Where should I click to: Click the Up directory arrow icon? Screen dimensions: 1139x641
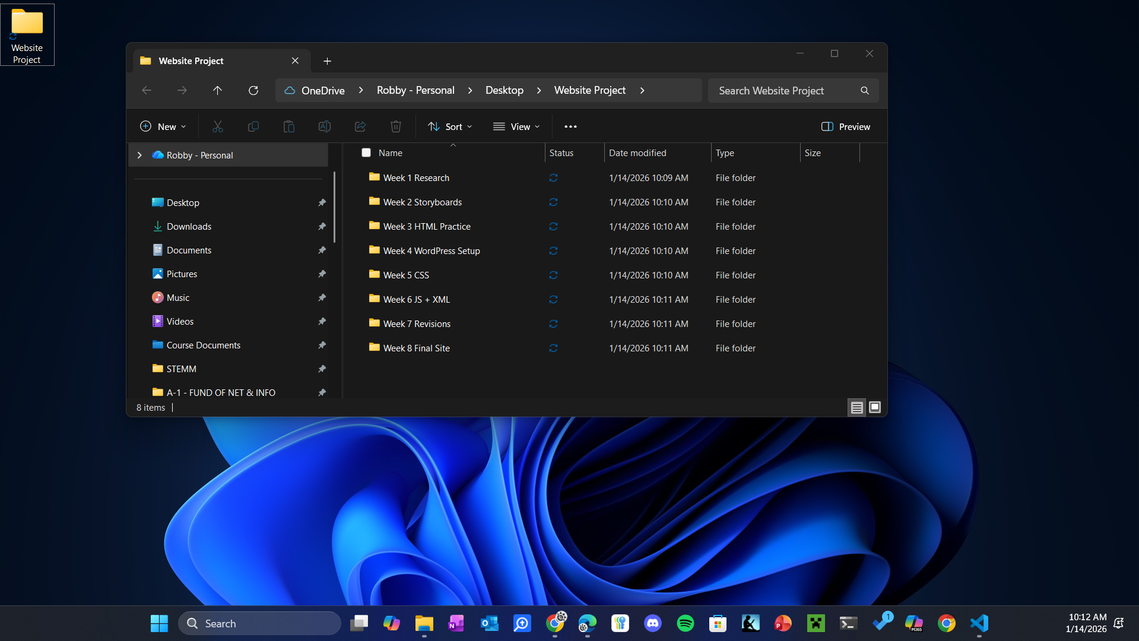218,90
